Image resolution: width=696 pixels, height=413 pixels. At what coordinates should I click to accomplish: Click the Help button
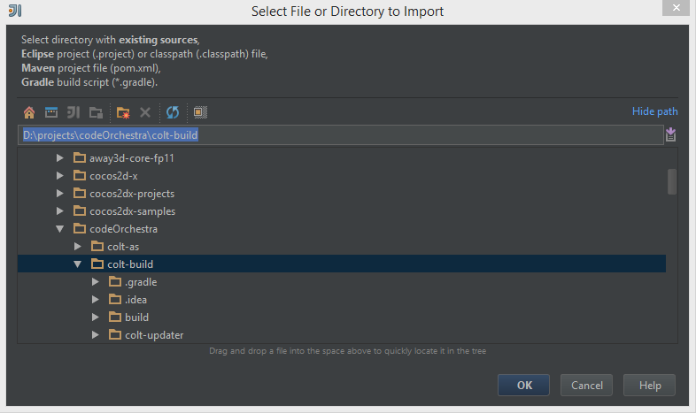650,386
